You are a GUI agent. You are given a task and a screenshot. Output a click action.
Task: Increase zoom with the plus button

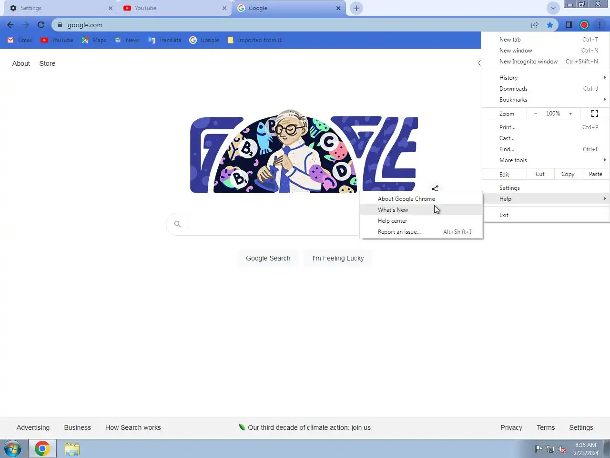[x=570, y=114]
